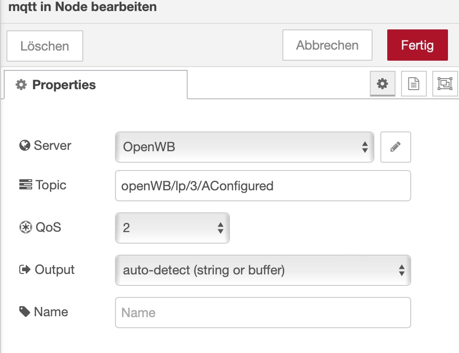Edit the OpenWB server with pencil icon
459x353 pixels.
(x=396, y=147)
